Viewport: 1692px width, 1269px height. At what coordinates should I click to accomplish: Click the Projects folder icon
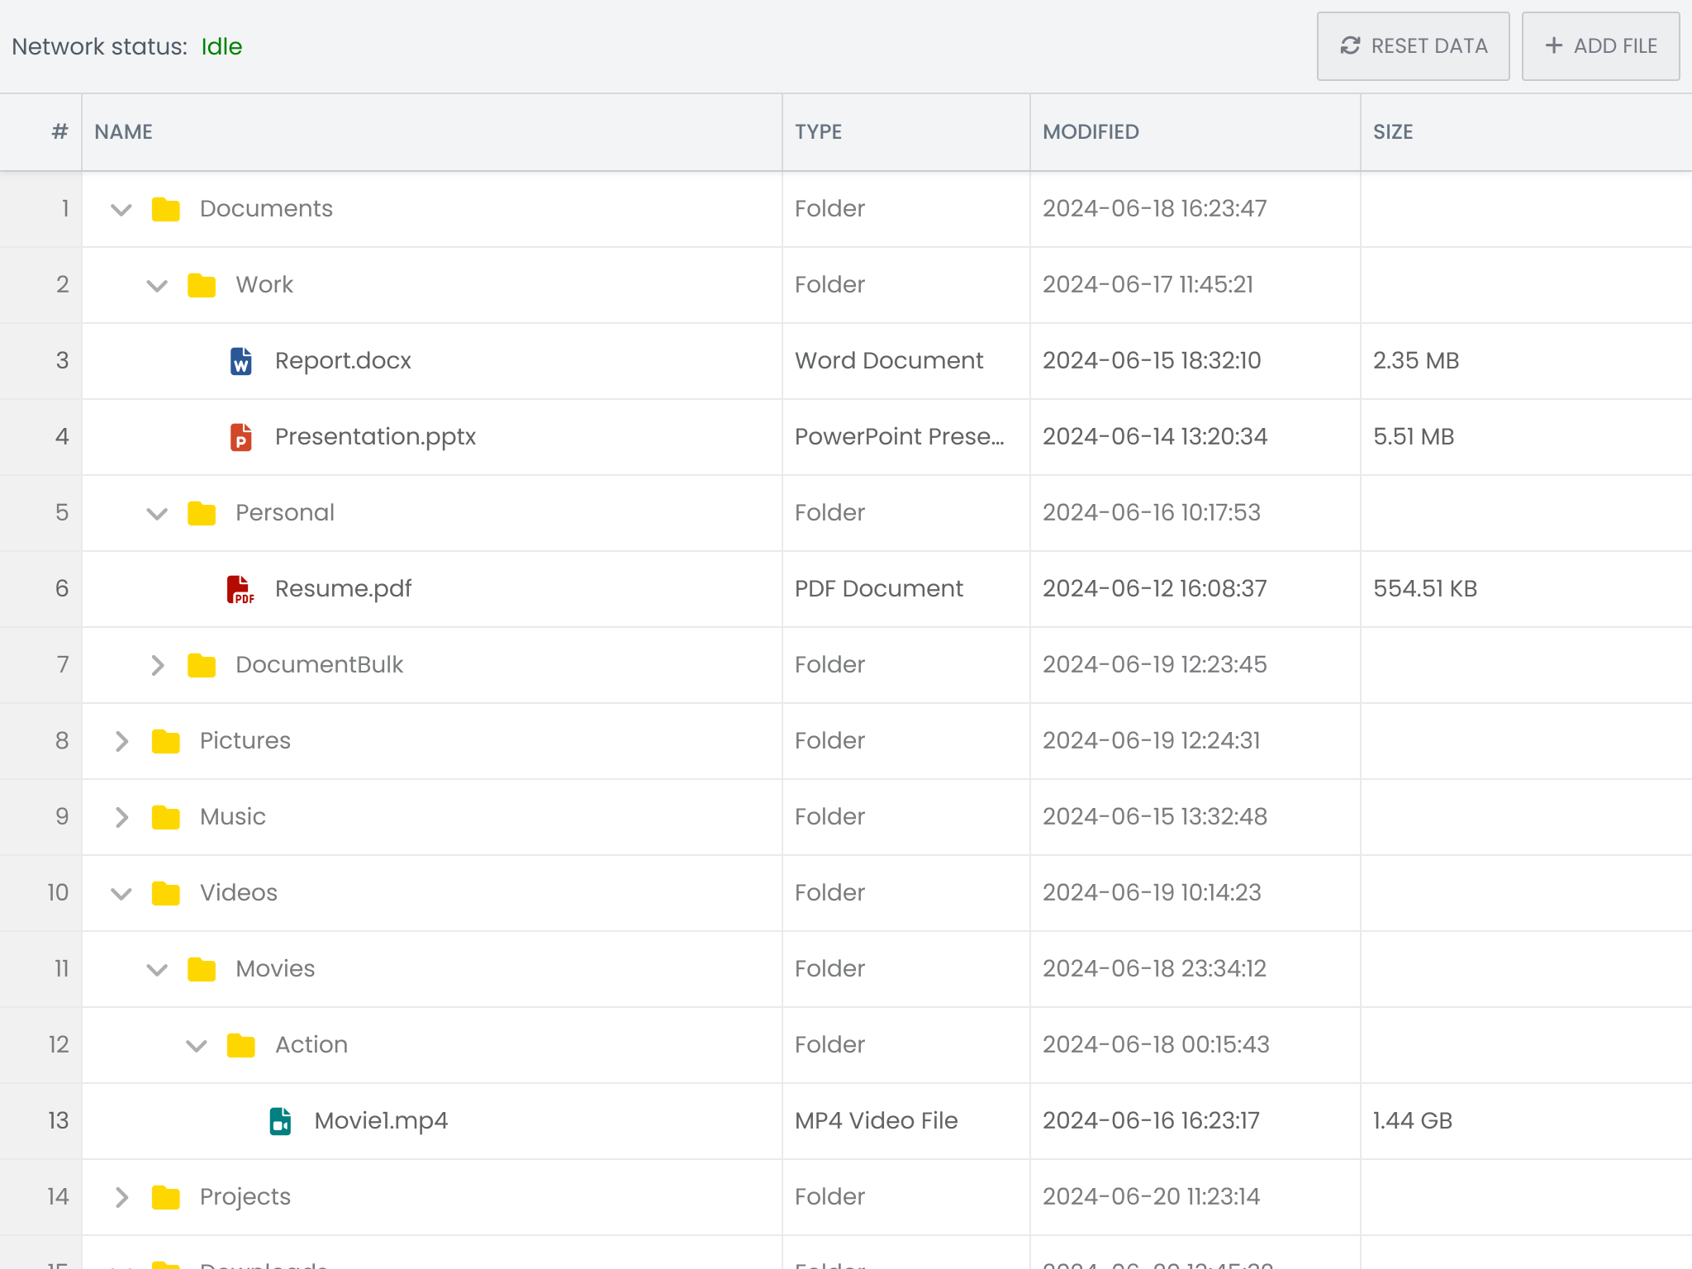point(166,1197)
